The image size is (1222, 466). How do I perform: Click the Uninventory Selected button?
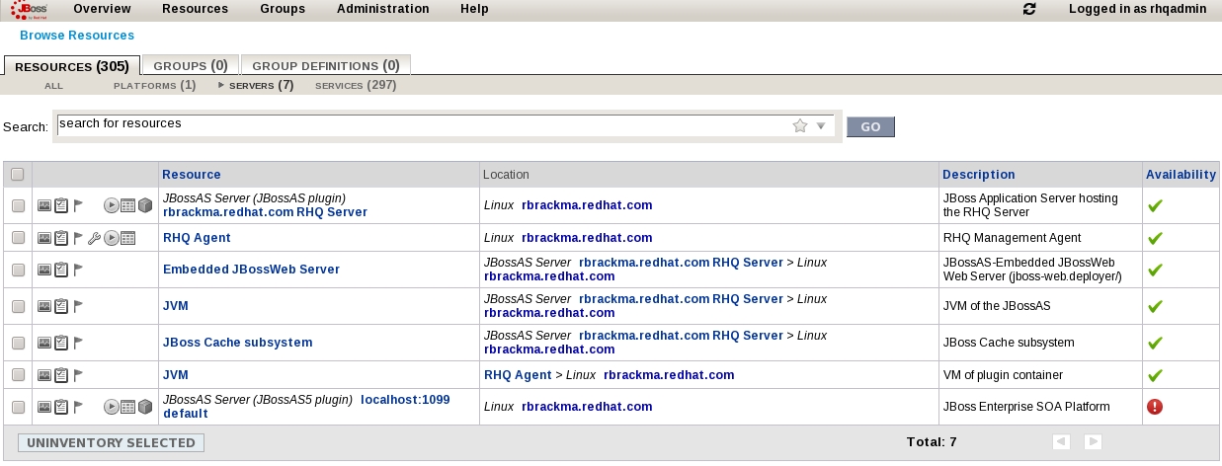click(111, 442)
